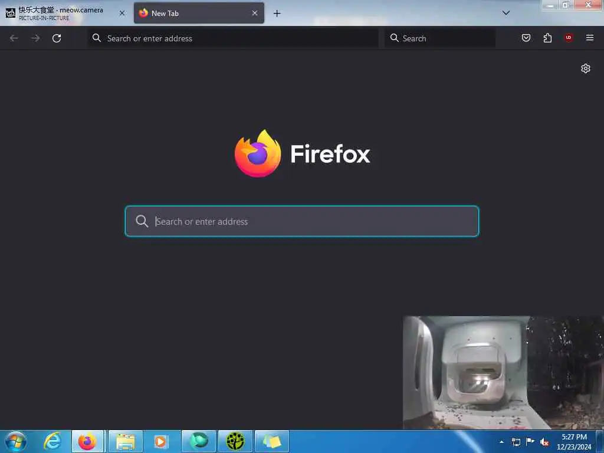Image resolution: width=604 pixels, height=453 pixels.
Task: Select the Firefox taskbar button
Action: (x=87, y=441)
